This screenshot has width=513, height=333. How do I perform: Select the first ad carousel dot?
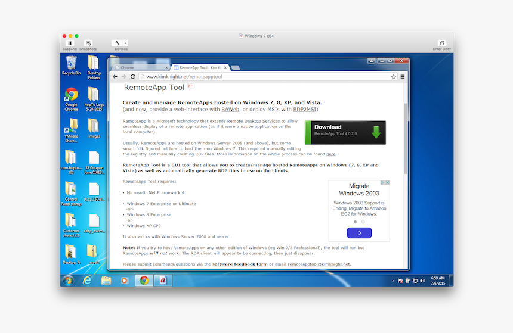click(355, 222)
